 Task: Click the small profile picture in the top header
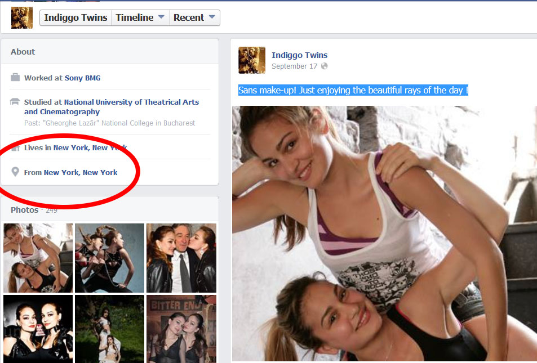[x=22, y=17]
